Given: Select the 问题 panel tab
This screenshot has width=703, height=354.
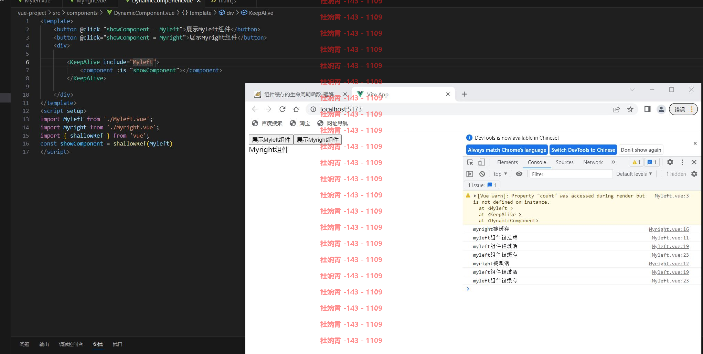Looking at the screenshot, I should click(24, 344).
